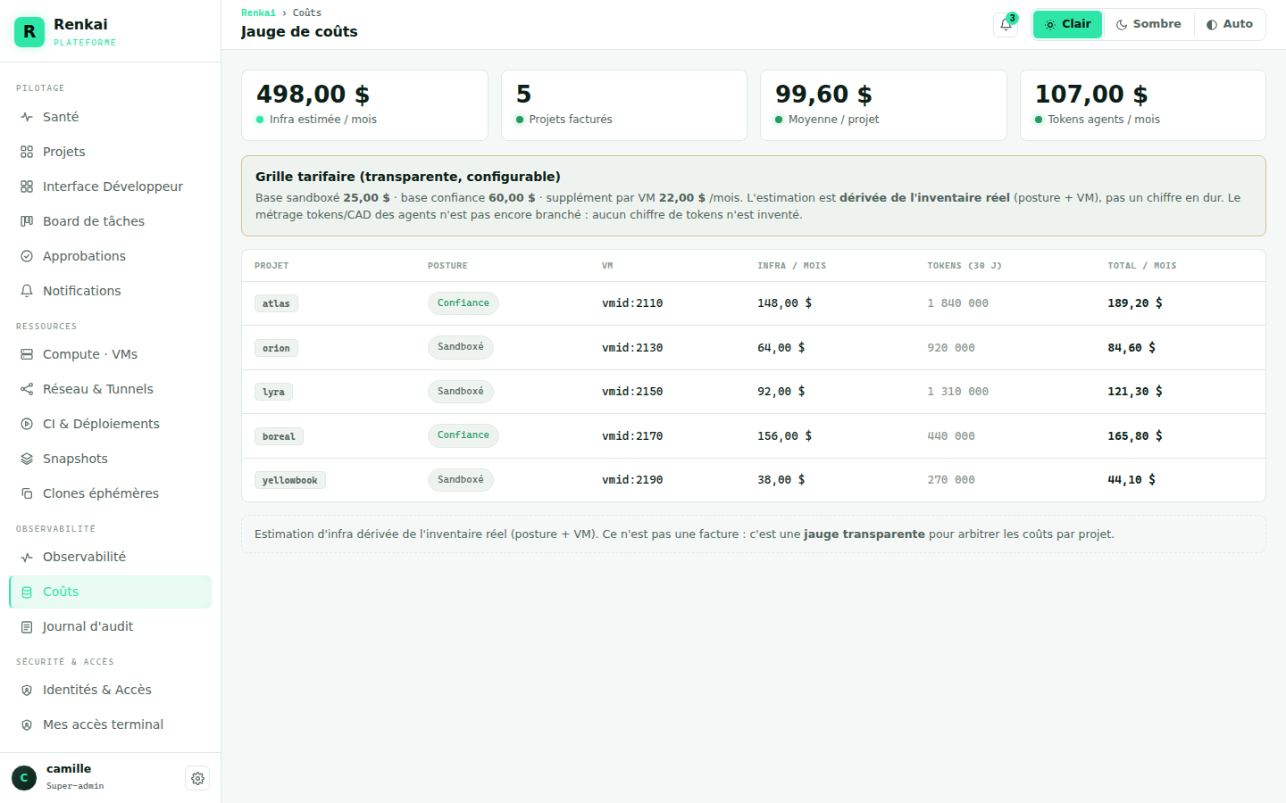The height and width of the screenshot is (803, 1286).
Task: Click the Notifications bell icon in sidebar
Action: (x=27, y=291)
